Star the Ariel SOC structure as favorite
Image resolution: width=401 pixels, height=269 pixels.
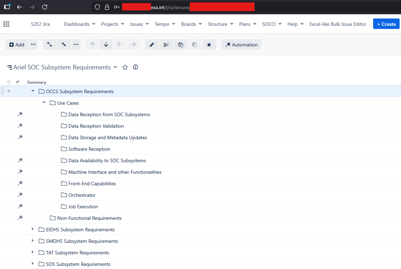coord(125,67)
